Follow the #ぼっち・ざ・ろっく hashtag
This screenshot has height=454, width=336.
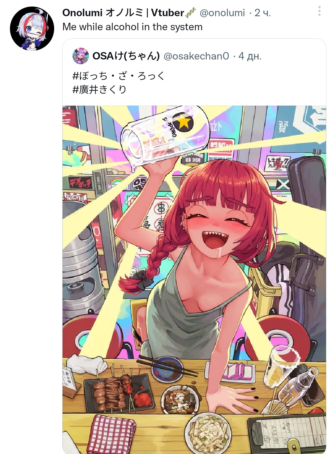coord(118,76)
